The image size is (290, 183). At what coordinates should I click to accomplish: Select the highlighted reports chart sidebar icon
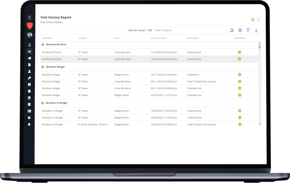click(x=29, y=51)
